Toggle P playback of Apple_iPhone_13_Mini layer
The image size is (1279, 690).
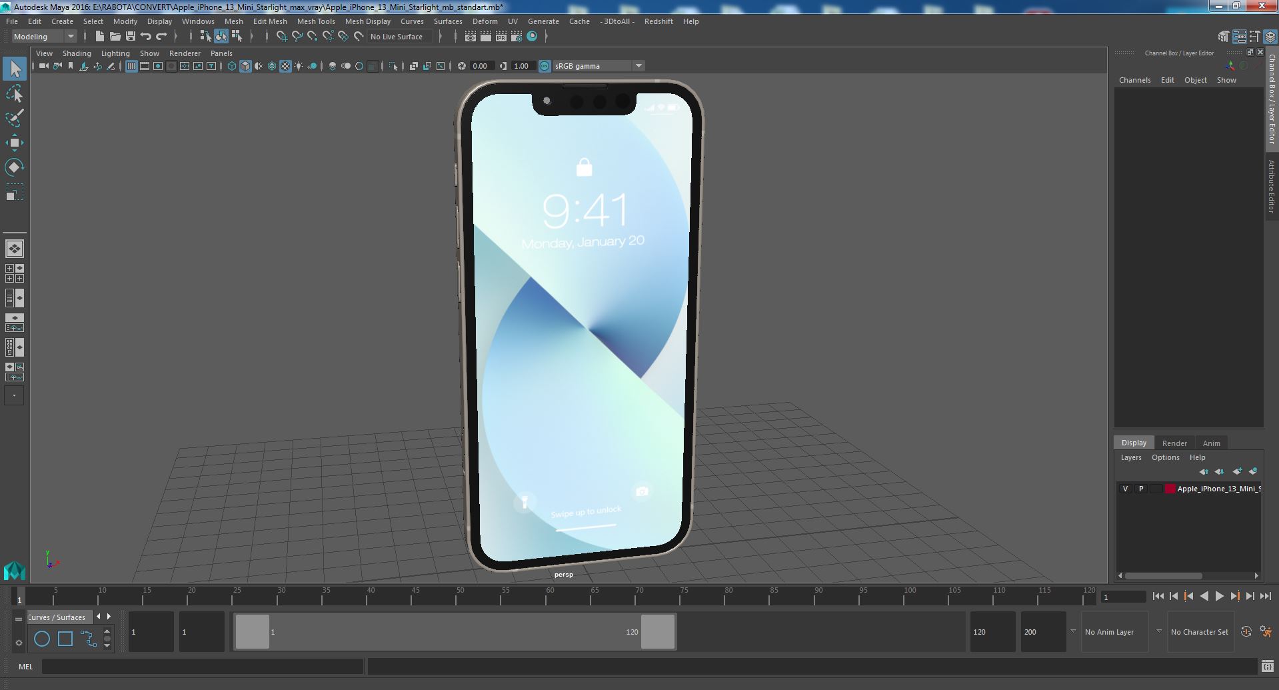[1140, 489]
